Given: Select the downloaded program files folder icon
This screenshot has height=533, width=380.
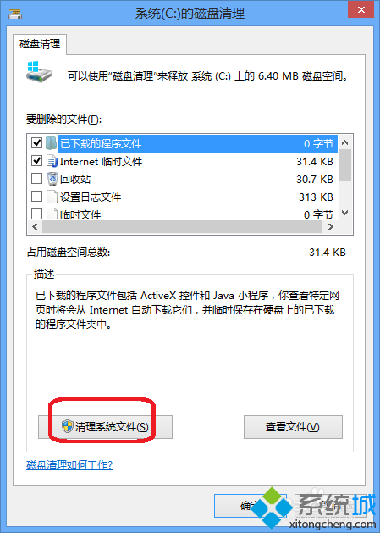Looking at the screenshot, I should [x=52, y=143].
